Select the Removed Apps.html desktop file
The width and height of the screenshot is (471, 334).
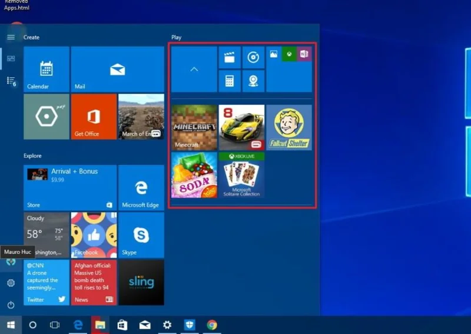click(16, 5)
